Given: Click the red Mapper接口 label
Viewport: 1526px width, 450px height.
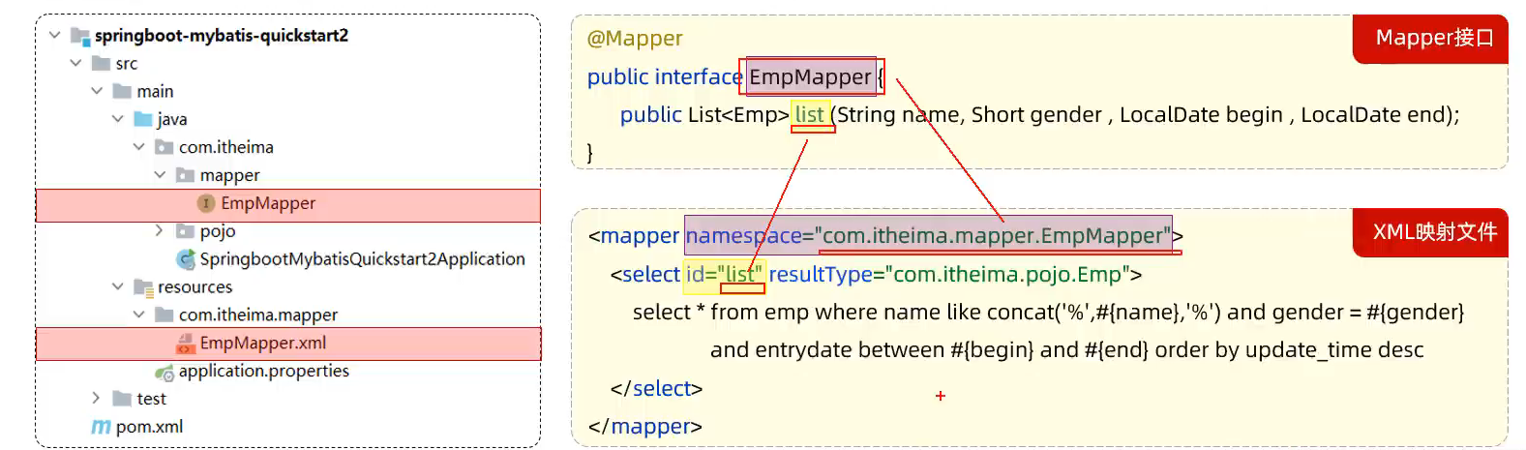Looking at the screenshot, I should (x=1434, y=39).
